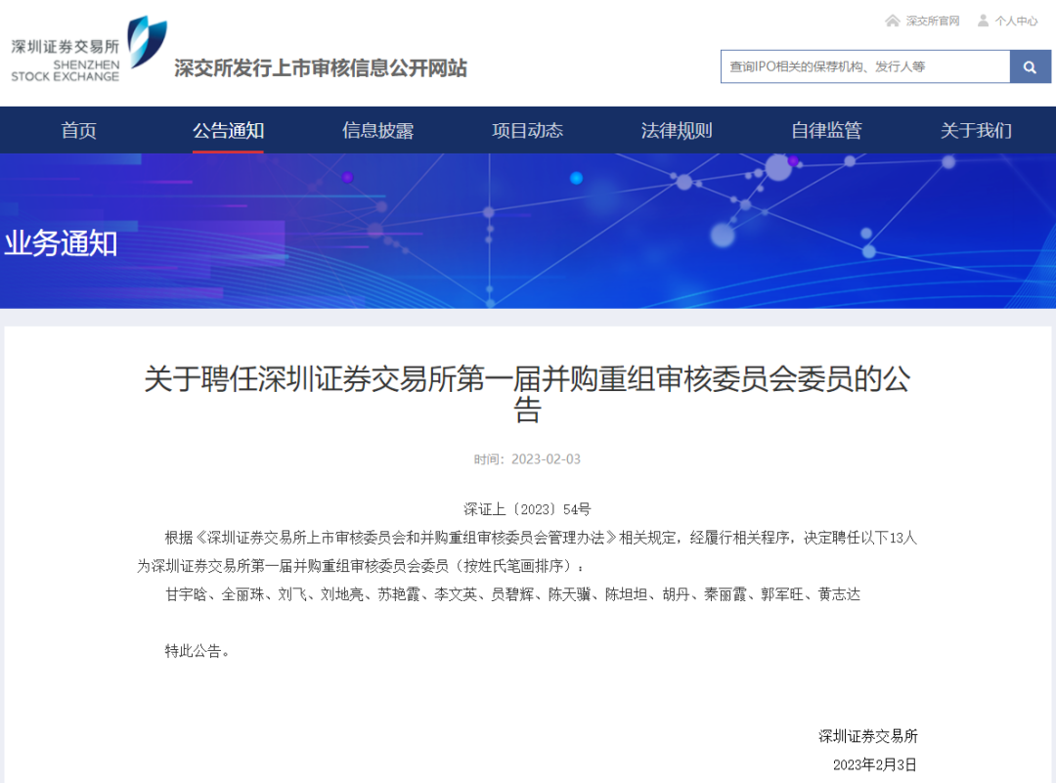Open the 关于我们 navigation menu

[x=976, y=130]
